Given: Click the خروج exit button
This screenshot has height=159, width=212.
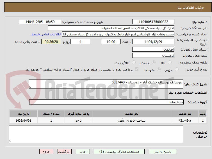Looking at the screenshot, I should pos(46,152).
